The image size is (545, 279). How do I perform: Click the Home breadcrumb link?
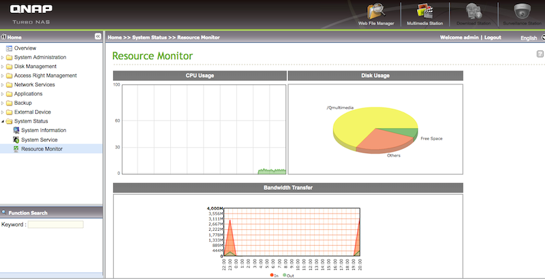tap(114, 37)
